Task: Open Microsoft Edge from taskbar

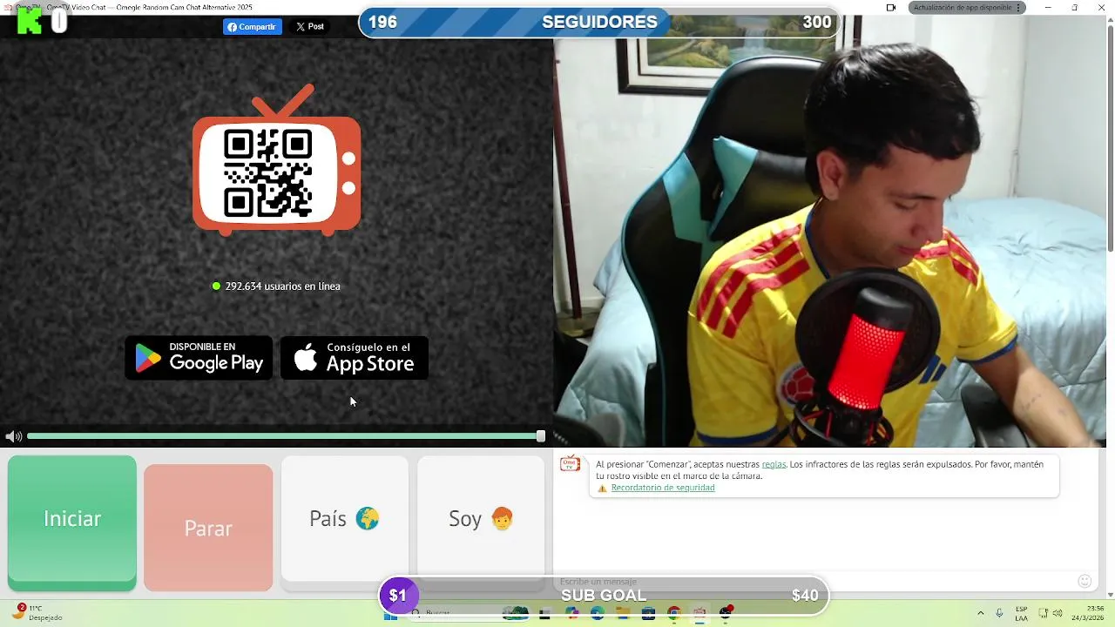Action: point(598,614)
